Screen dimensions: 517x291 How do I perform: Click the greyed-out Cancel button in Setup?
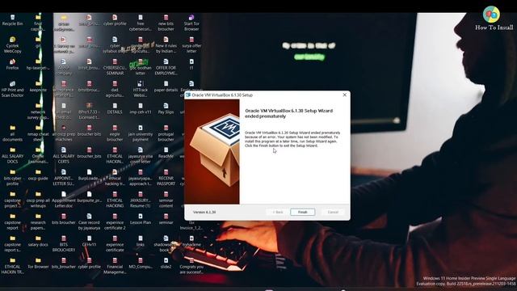click(333, 212)
